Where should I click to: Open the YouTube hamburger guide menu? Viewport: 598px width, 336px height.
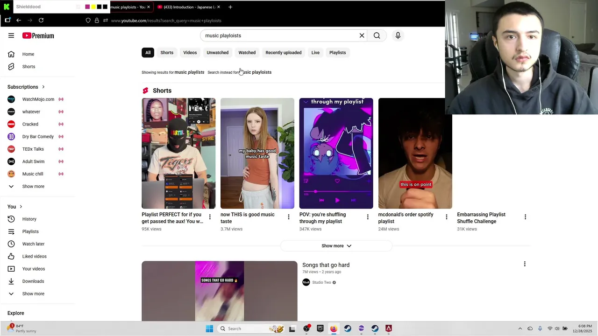[11, 35]
